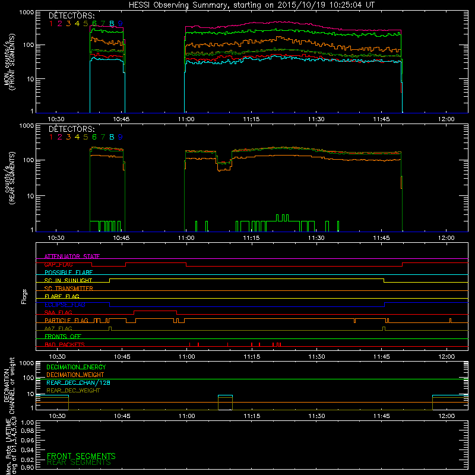Select blue detector 9 in front segments legend

(121, 24)
